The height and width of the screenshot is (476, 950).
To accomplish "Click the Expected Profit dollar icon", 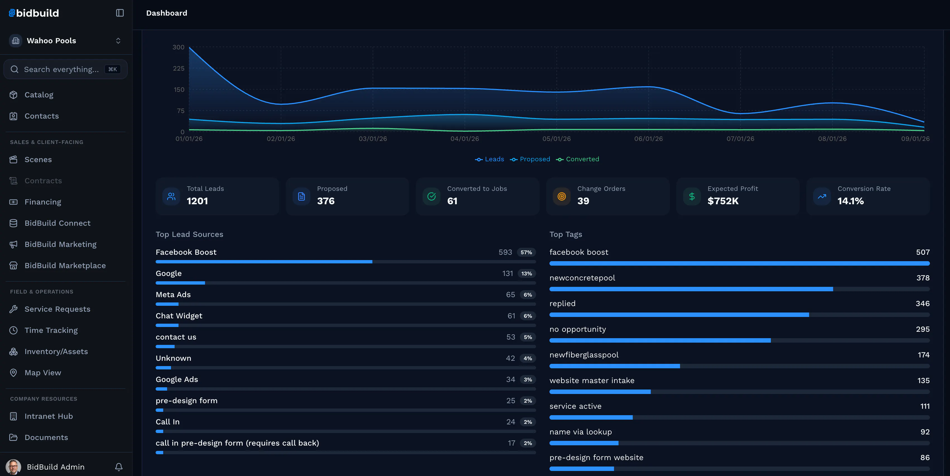I will click(692, 196).
